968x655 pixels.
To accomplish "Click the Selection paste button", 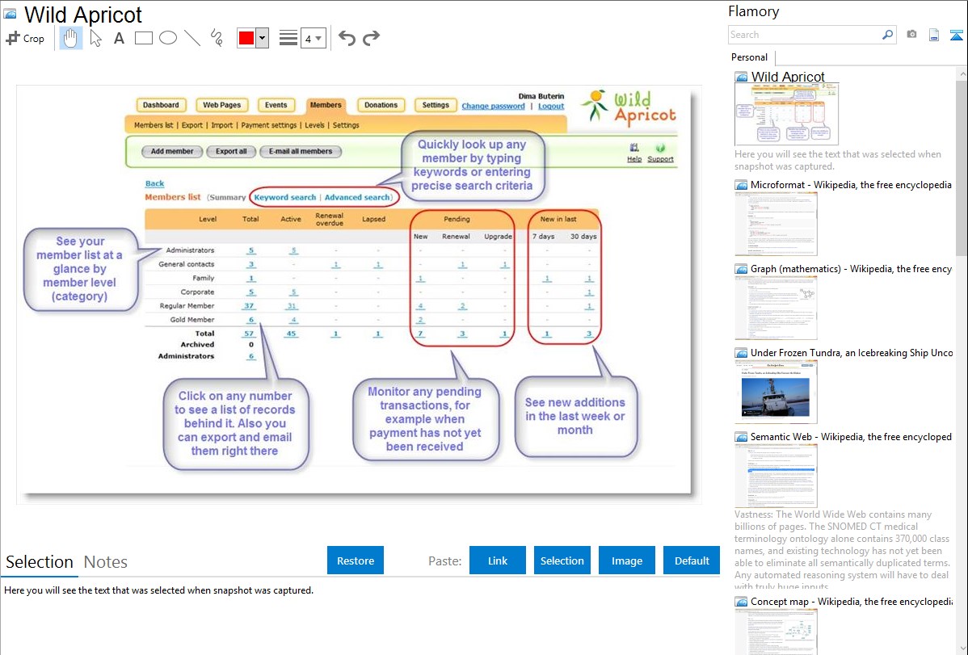I will tap(562, 561).
